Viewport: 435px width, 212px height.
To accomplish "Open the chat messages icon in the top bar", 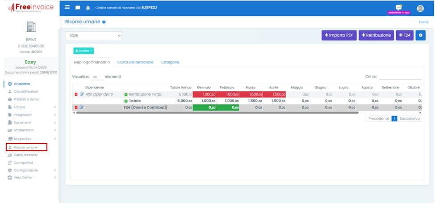I will 78,8.
